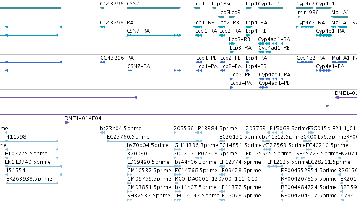Choose EST RP004204917.5prime
357x202 pixels.
point(309,196)
